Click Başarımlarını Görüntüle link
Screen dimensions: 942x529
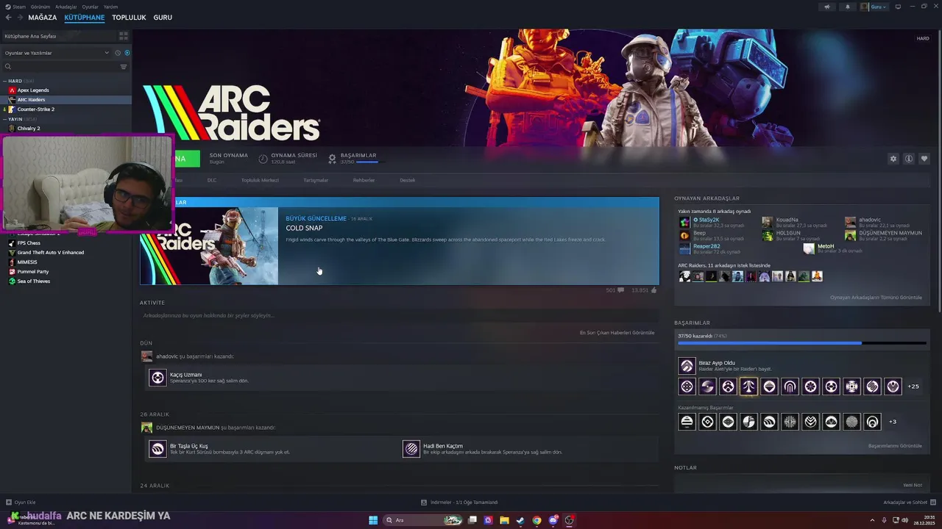[895, 446]
